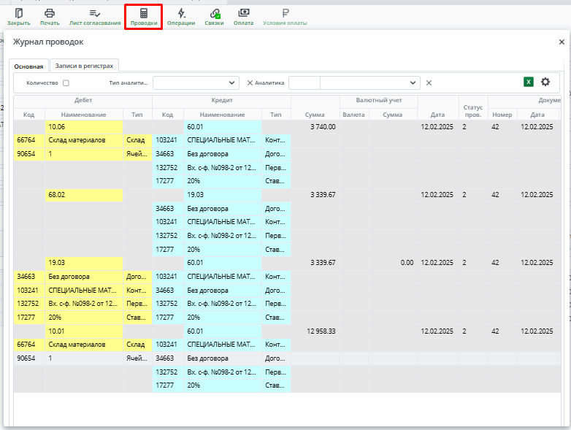Select the Основная tab
Screen dimensions: 571x430
coord(29,66)
